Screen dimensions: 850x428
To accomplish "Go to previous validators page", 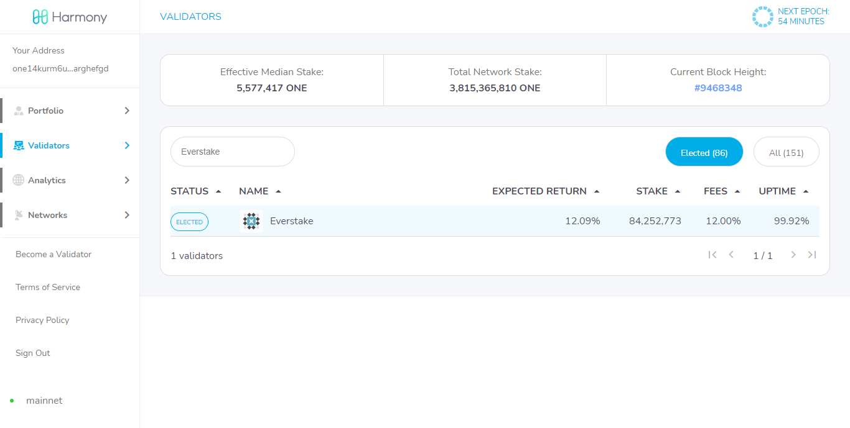I will [731, 255].
